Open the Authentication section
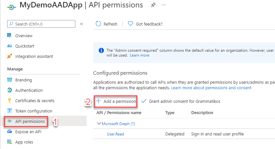 click(29, 90)
